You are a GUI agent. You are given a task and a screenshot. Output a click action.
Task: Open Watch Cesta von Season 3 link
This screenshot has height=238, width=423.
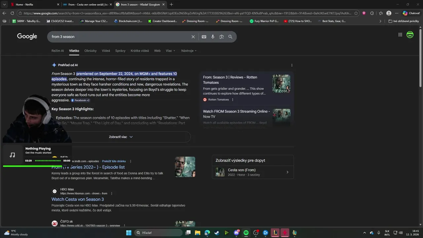coord(78,199)
